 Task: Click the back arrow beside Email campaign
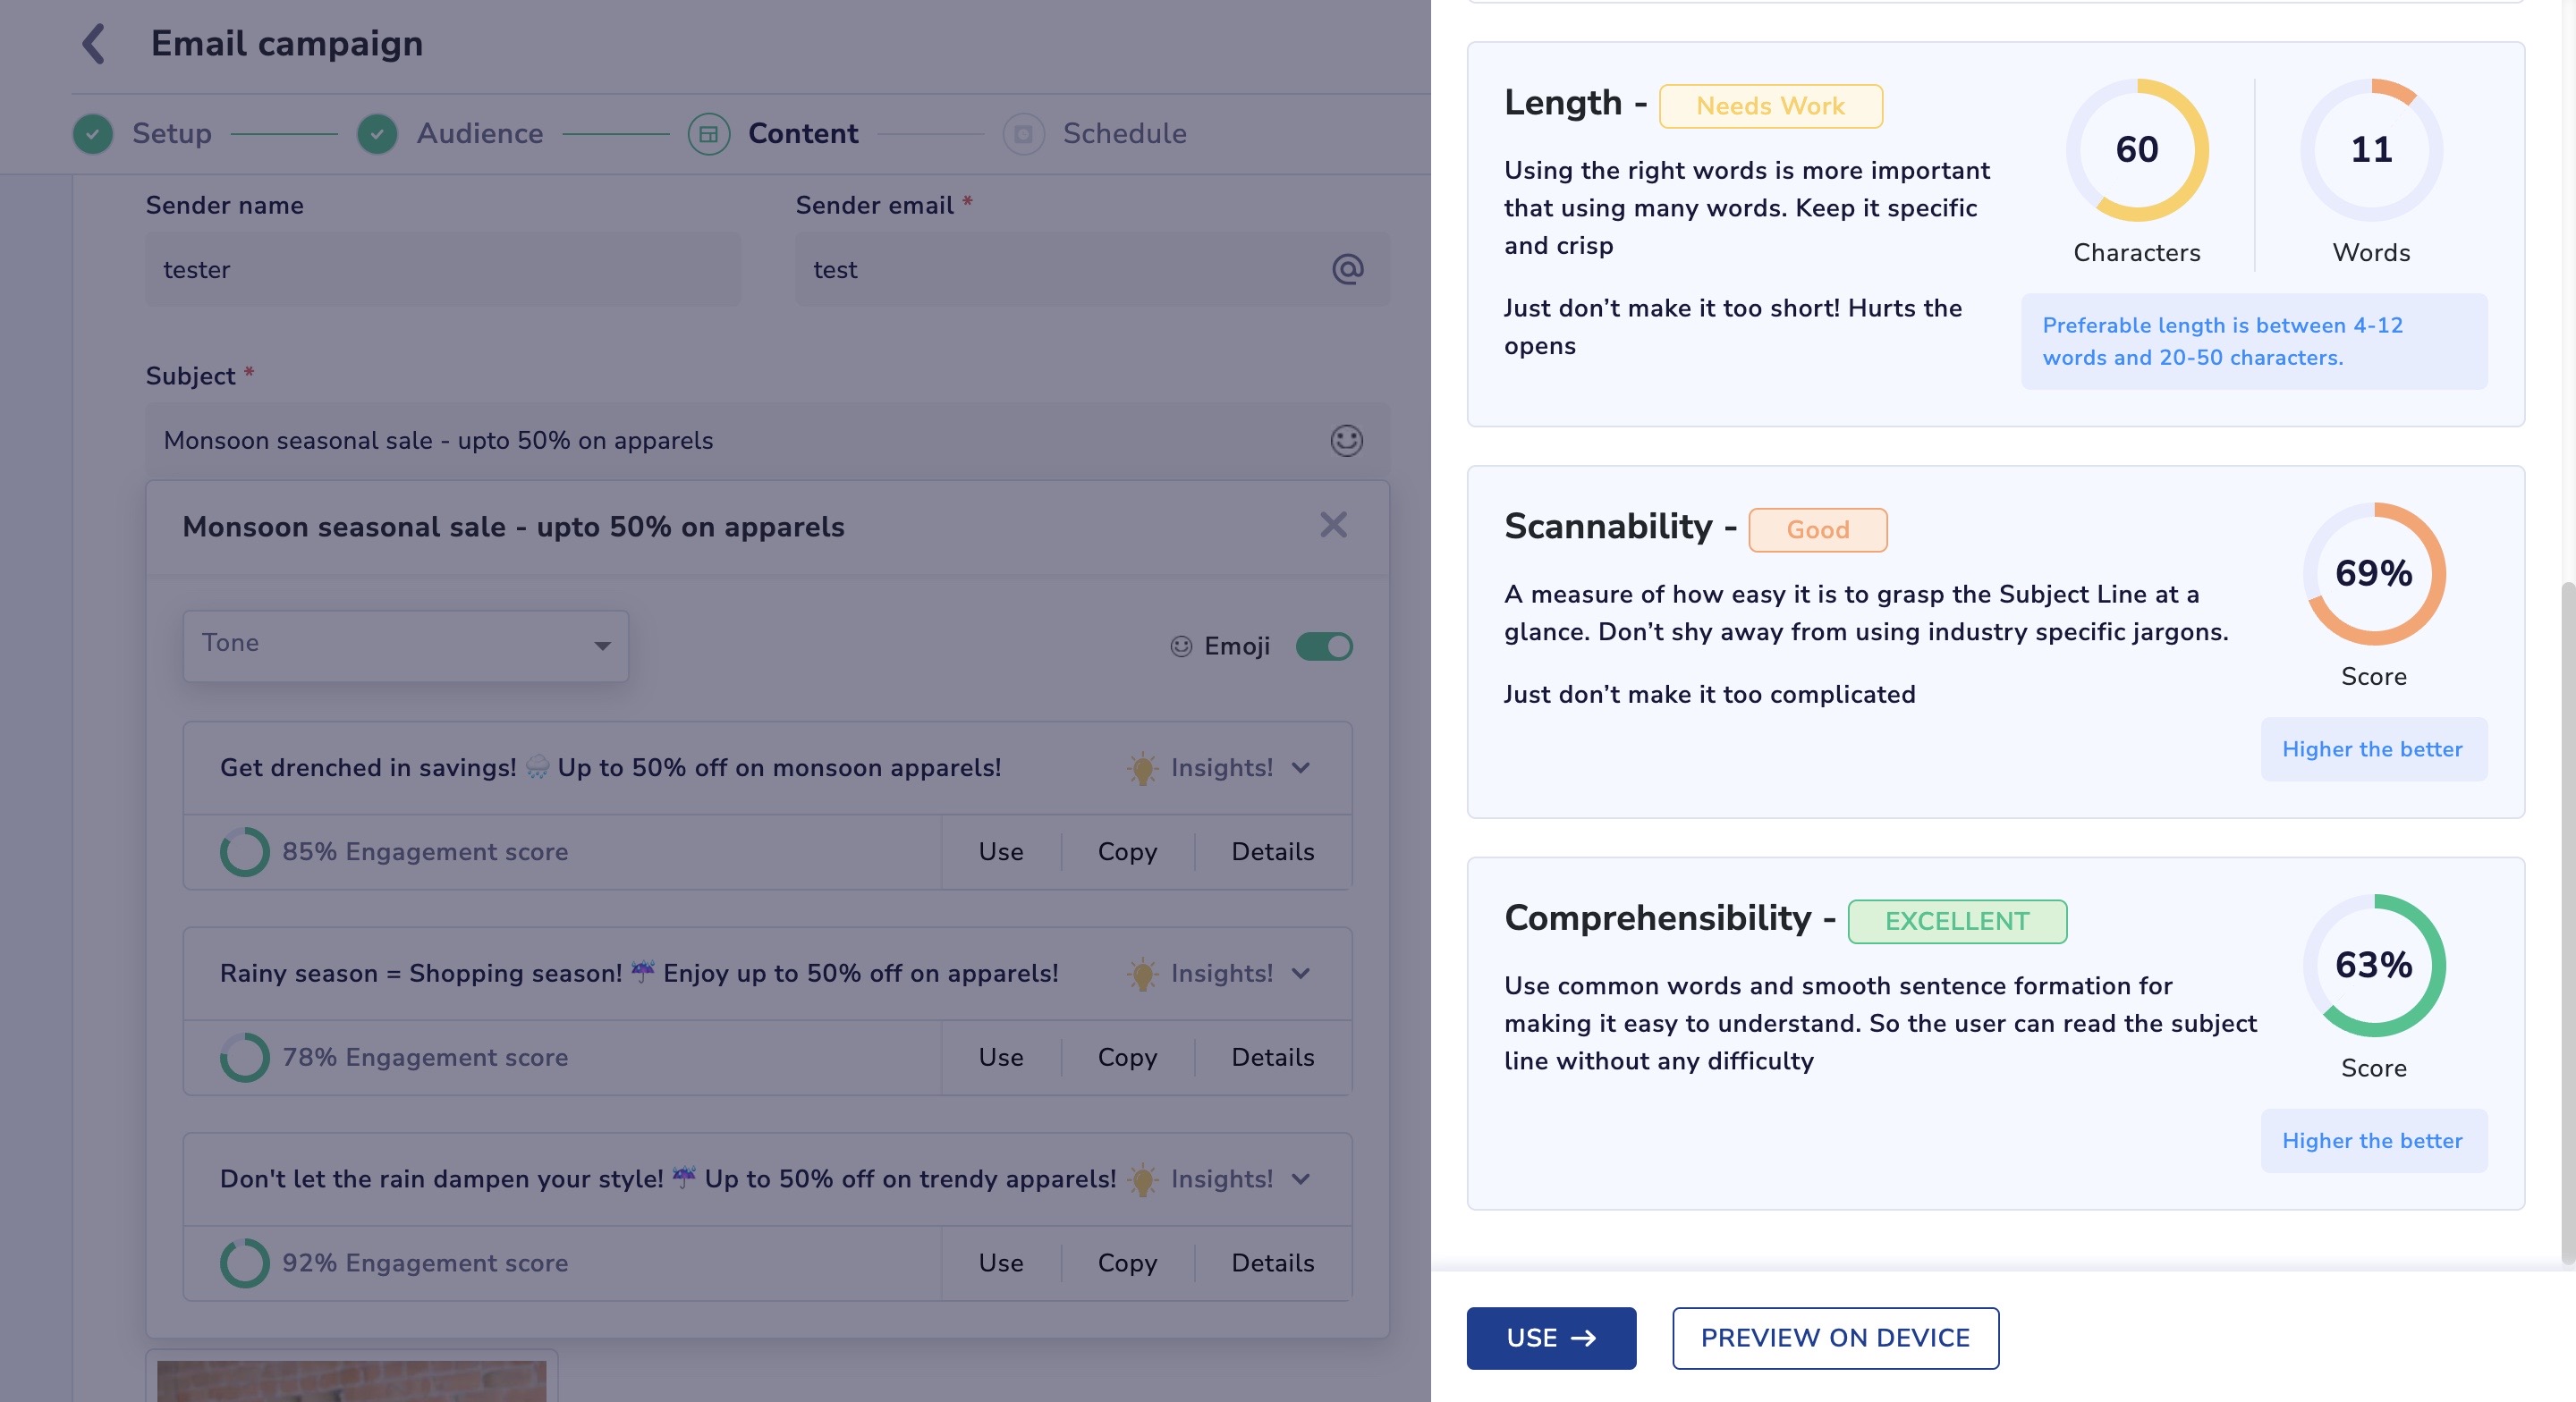coord(94,44)
